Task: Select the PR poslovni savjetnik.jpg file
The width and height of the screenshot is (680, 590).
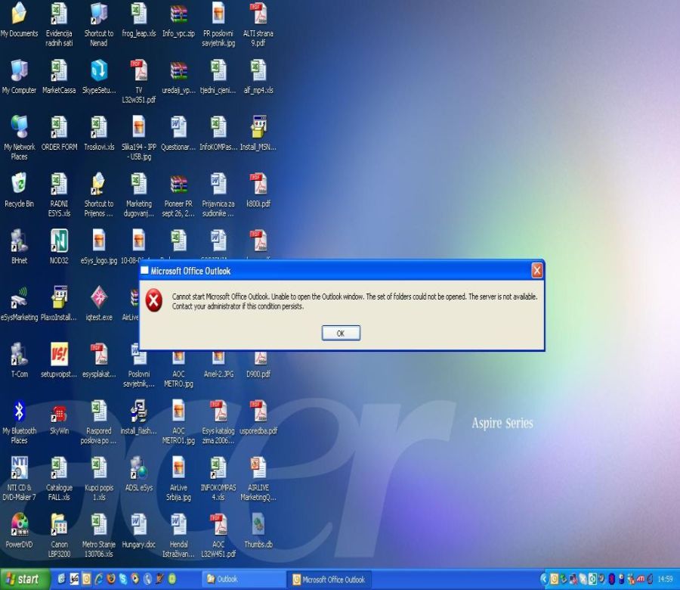Action: click(218, 24)
